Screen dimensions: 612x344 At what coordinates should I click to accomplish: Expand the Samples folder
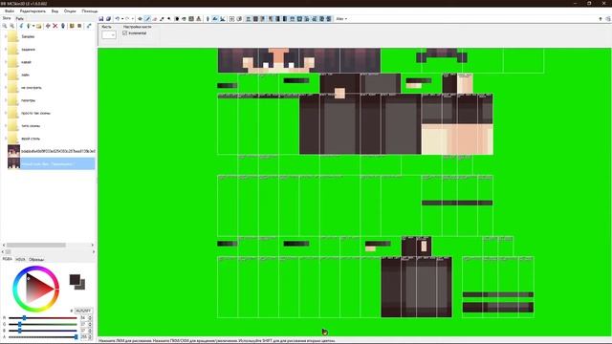[x=6, y=36]
